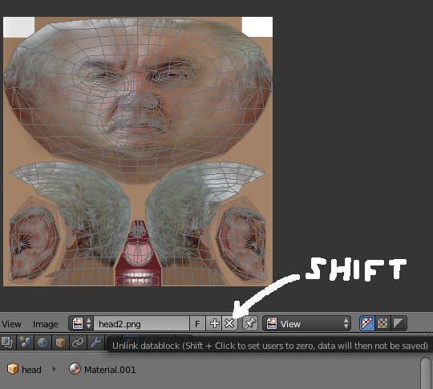
Task: Add a new image with plus button
Action: pyautogui.click(x=215, y=323)
